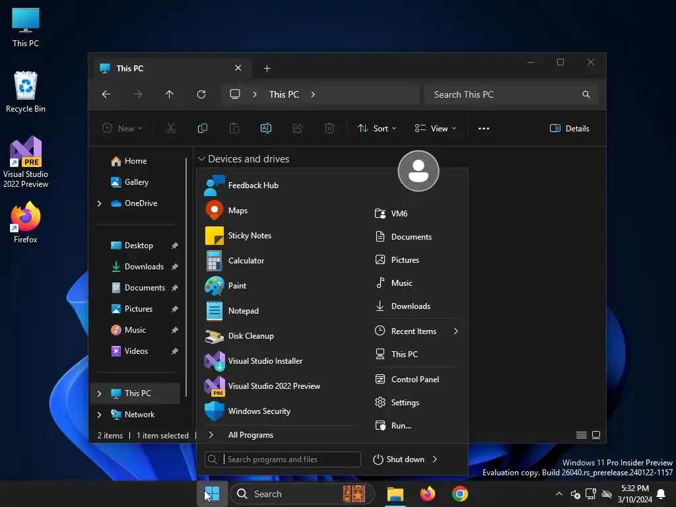Click the taskbar clock showing 5:32 PM

[634, 494]
